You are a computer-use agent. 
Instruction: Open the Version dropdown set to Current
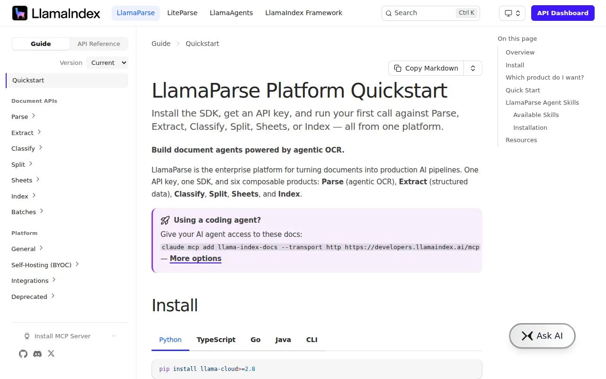(x=107, y=63)
